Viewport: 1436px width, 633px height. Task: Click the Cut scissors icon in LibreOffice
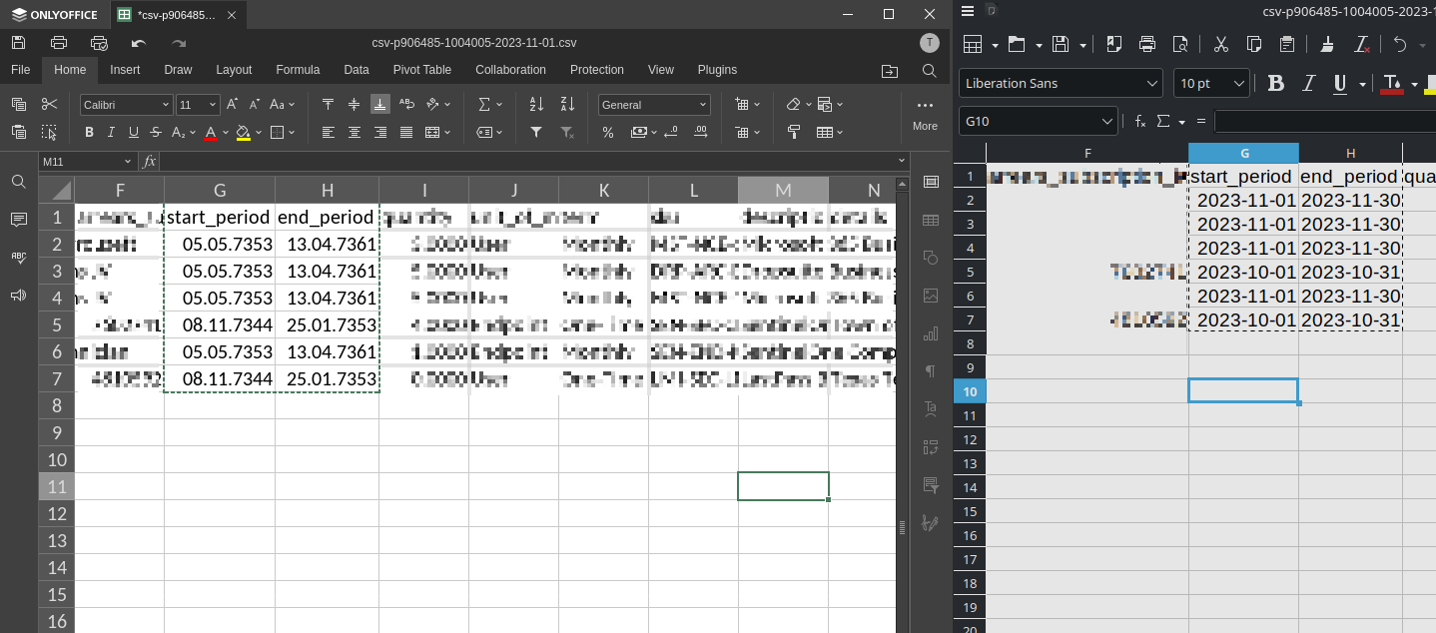click(1220, 44)
